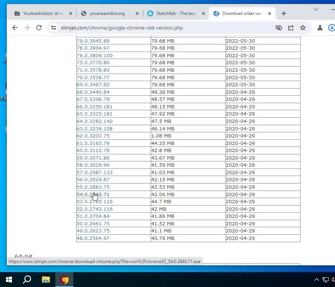335x287 pixels.
Task: Reload the slimjet page
Action: (x=39, y=28)
